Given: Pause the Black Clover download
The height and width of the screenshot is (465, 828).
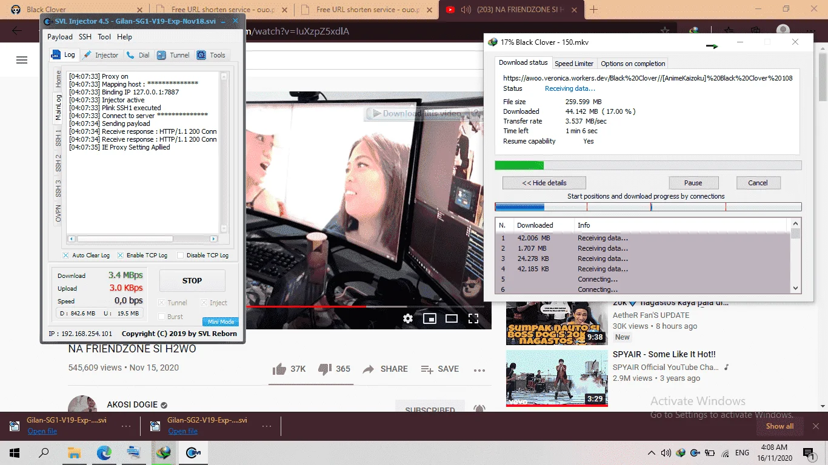Looking at the screenshot, I should coord(693,183).
